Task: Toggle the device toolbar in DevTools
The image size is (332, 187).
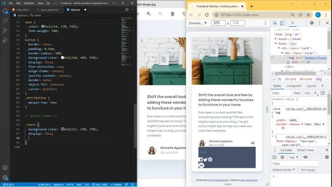Action: (x=282, y=23)
